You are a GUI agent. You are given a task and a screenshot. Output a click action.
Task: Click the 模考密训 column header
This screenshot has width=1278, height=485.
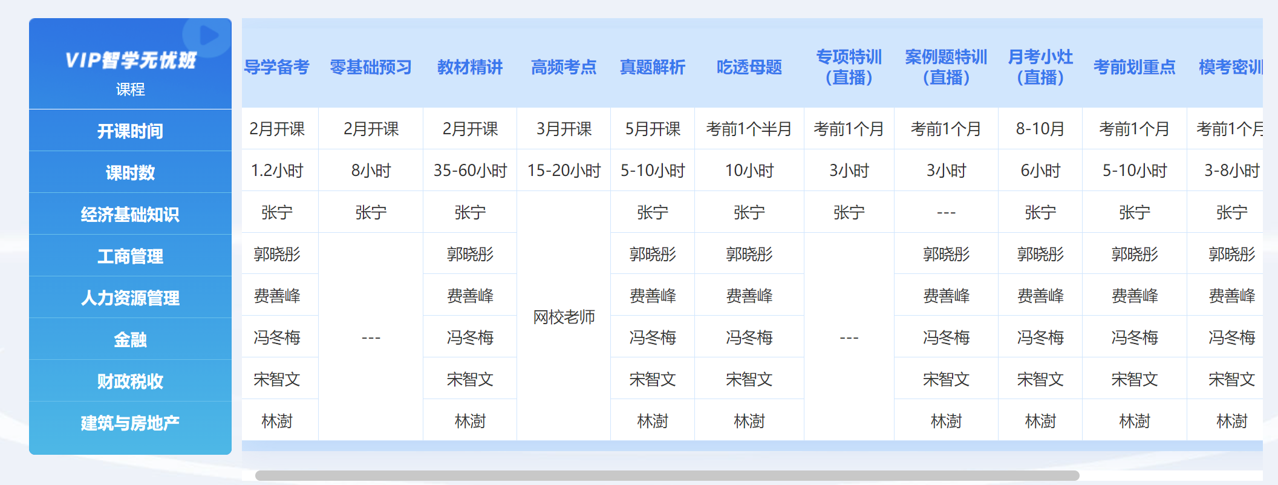point(1230,67)
